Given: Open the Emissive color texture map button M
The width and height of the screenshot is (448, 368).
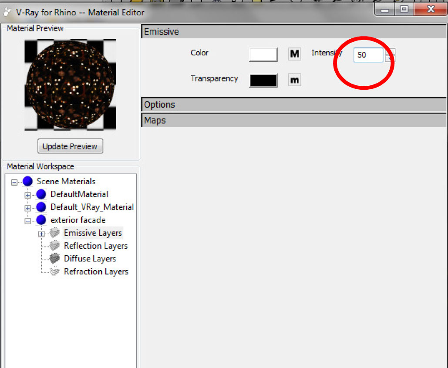Looking at the screenshot, I should pos(295,54).
